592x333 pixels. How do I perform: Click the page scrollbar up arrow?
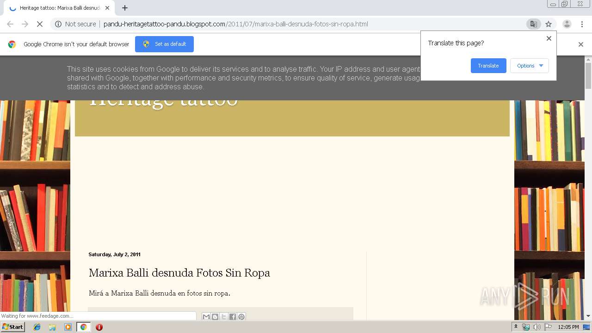[x=588, y=60]
